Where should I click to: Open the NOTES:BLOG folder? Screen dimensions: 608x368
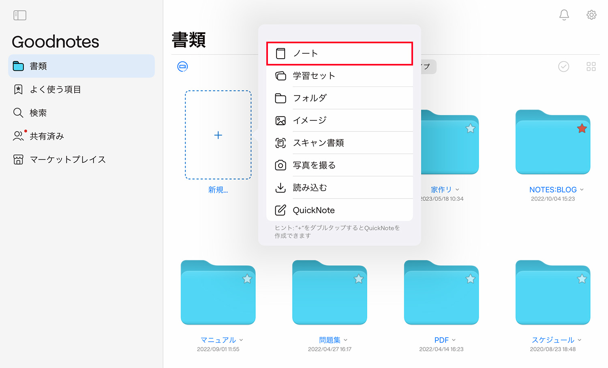pyautogui.click(x=553, y=142)
